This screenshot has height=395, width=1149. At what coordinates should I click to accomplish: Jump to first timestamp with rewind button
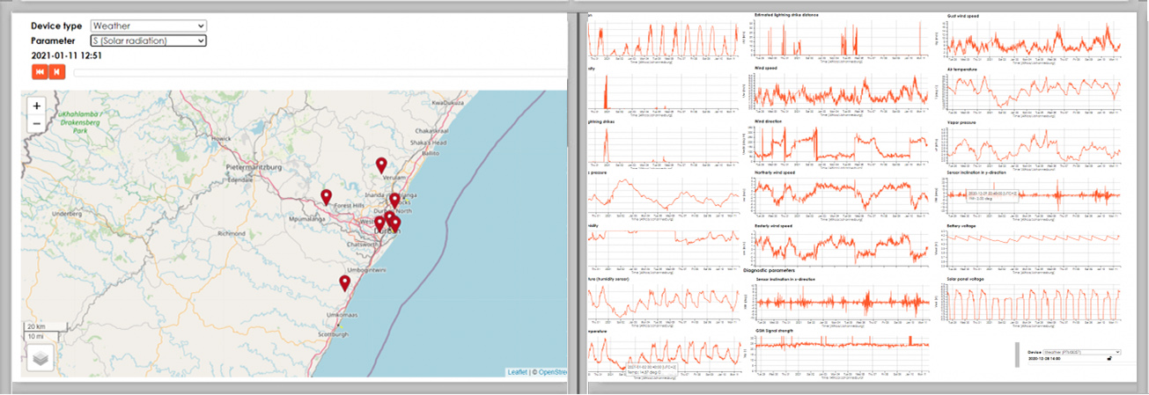pos(40,72)
